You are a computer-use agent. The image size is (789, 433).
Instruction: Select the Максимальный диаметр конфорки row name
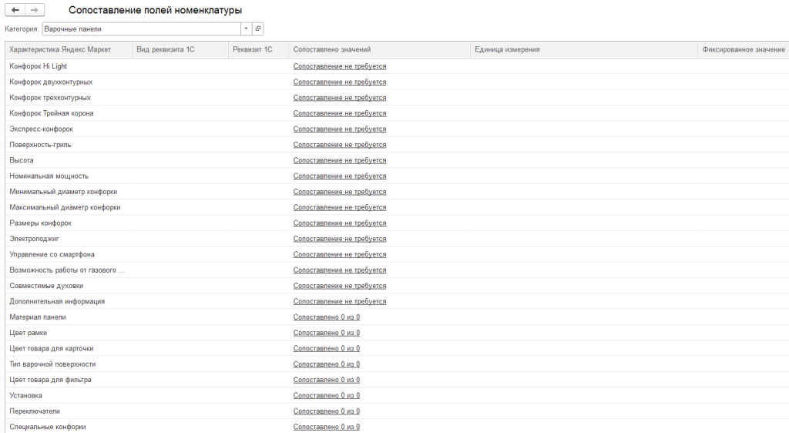point(65,207)
